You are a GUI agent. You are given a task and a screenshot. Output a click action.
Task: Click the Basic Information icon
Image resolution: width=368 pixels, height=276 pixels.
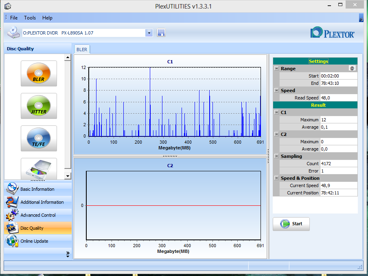click(12, 189)
